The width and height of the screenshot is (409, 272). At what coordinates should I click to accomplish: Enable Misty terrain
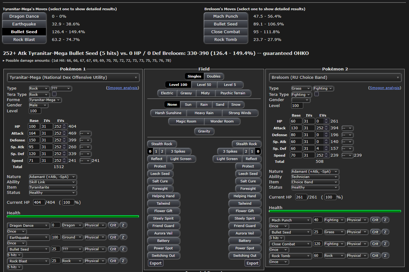[205, 93]
